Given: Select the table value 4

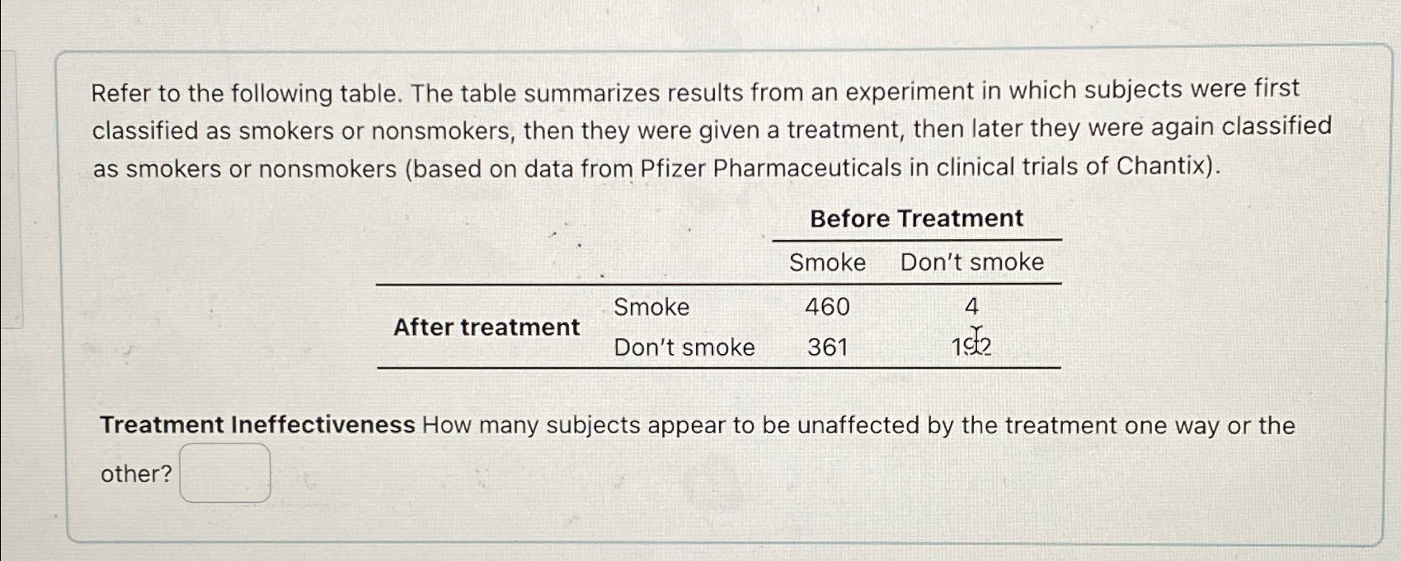Looking at the screenshot, I should 973,307.
